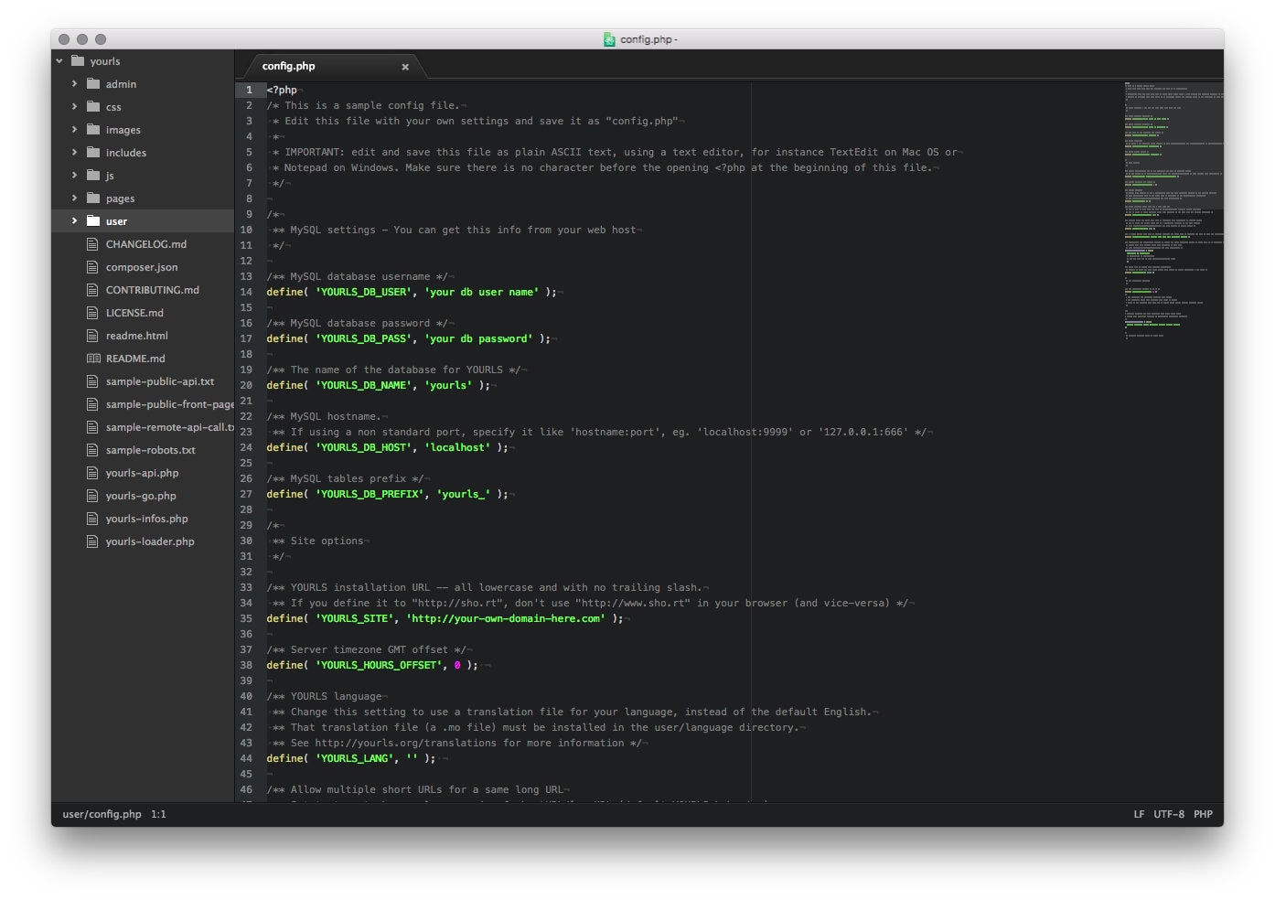
Task: Click the user folder icon
Action: click(93, 221)
